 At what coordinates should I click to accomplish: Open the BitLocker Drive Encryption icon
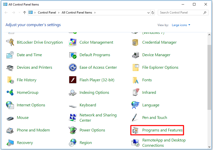pyautogui.click(x=10, y=42)
